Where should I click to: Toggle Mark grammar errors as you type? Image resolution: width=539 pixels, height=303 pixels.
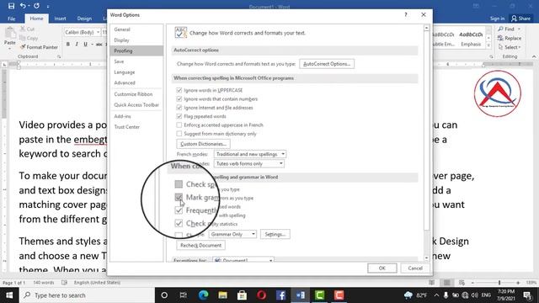click(179, 197)
